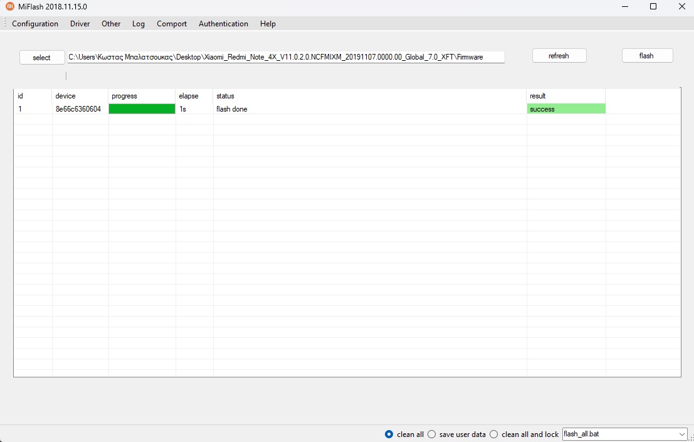Screen dimensions: 694x442
Task: Click the green success result cell
Action: [x=566, y=109]
